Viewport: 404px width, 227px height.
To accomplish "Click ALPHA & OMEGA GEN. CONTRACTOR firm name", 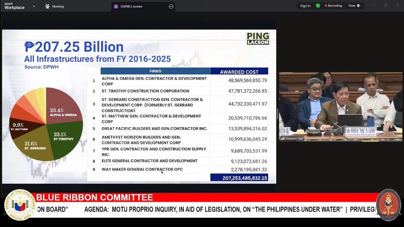I will [154, 81].
